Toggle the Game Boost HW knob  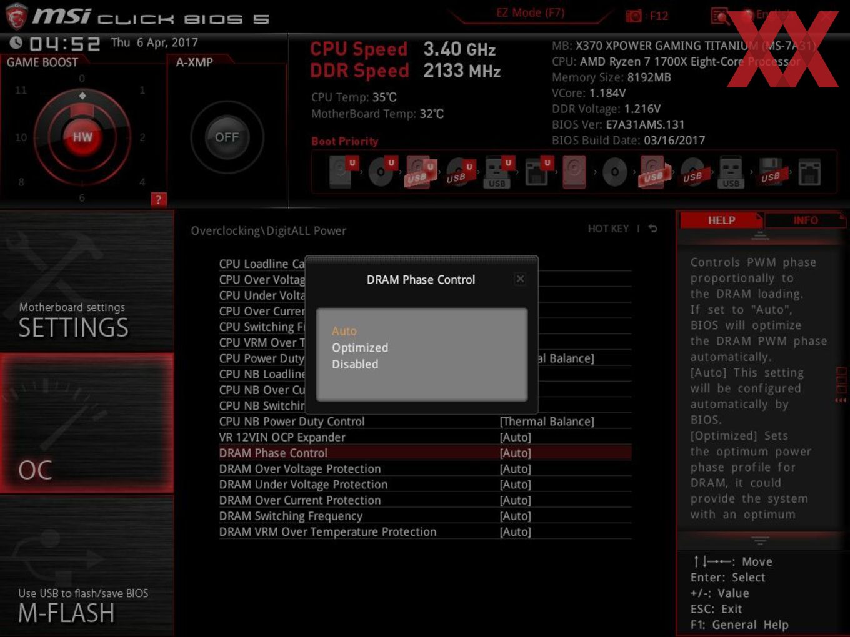(x=82, y=137)
